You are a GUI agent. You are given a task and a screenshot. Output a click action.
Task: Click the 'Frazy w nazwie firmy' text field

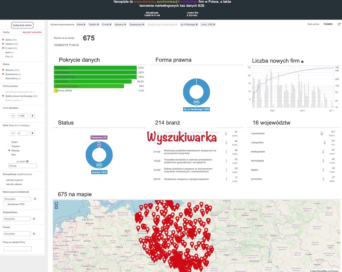[18, 249]
